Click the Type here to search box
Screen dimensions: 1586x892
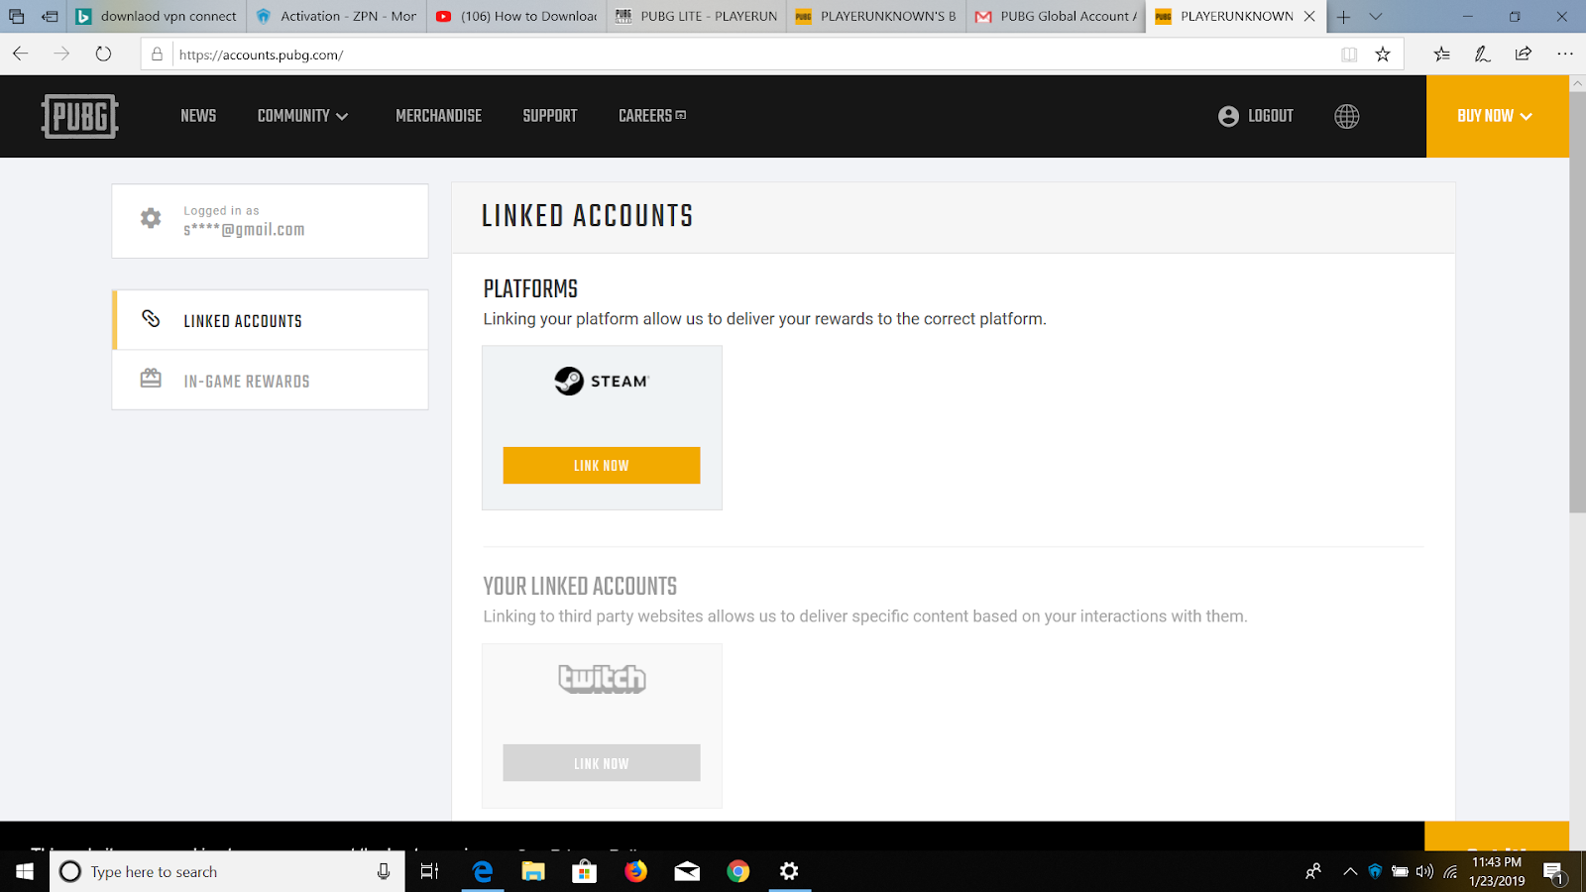click(x=227, y=871)
